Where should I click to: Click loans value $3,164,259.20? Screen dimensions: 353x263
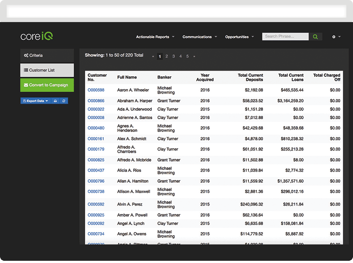click(290, 101)
